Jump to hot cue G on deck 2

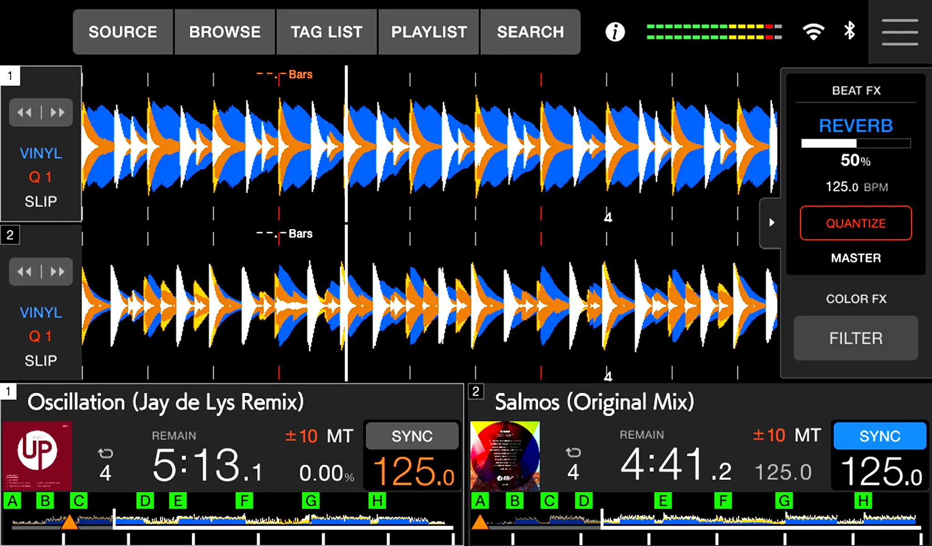(x=784, y=501)
